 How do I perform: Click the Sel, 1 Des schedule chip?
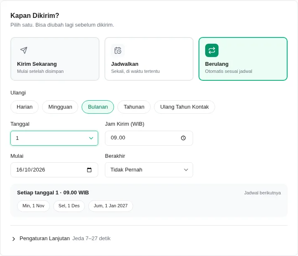tap(69, 206)
